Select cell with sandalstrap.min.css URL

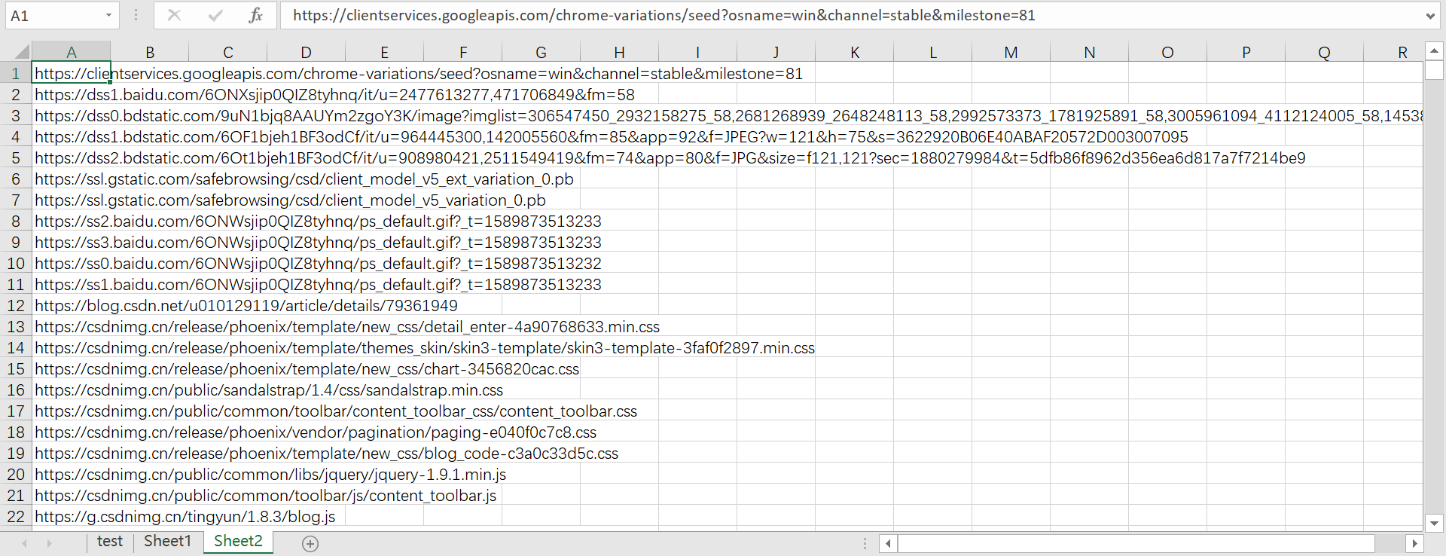click(71, 390)
